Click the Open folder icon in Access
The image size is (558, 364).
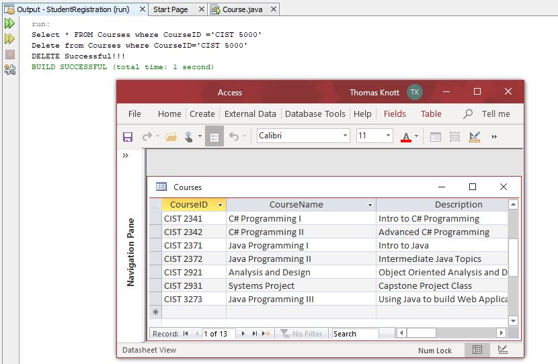[171, 136]
